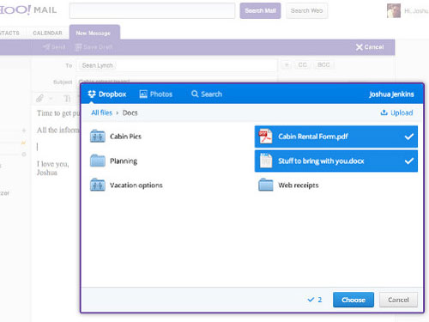This screenshot has width=429, height=322.
Task: Select the New Message tab
Action: pyautogui.click(x=94, y=33)
